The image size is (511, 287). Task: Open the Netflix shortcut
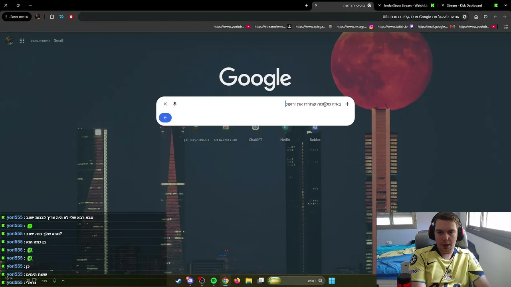[285, 134]
